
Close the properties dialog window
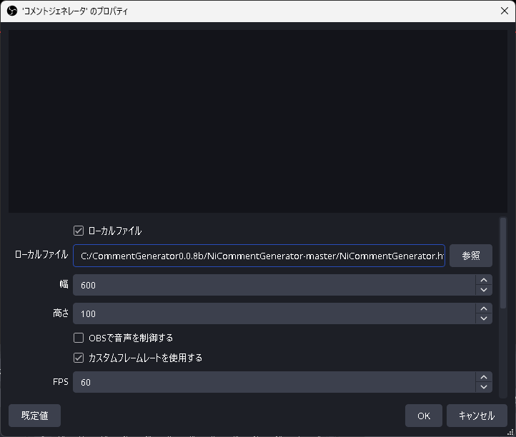pos(504,11)
